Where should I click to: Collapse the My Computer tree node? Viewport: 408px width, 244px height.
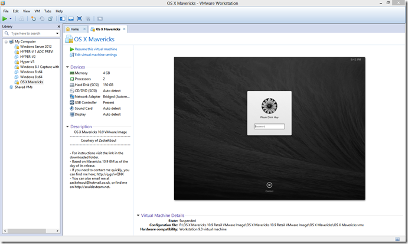click(x=6, y=42)
